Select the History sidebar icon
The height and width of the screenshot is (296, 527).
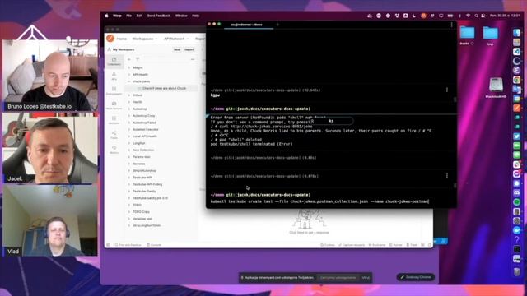[114, 150]
